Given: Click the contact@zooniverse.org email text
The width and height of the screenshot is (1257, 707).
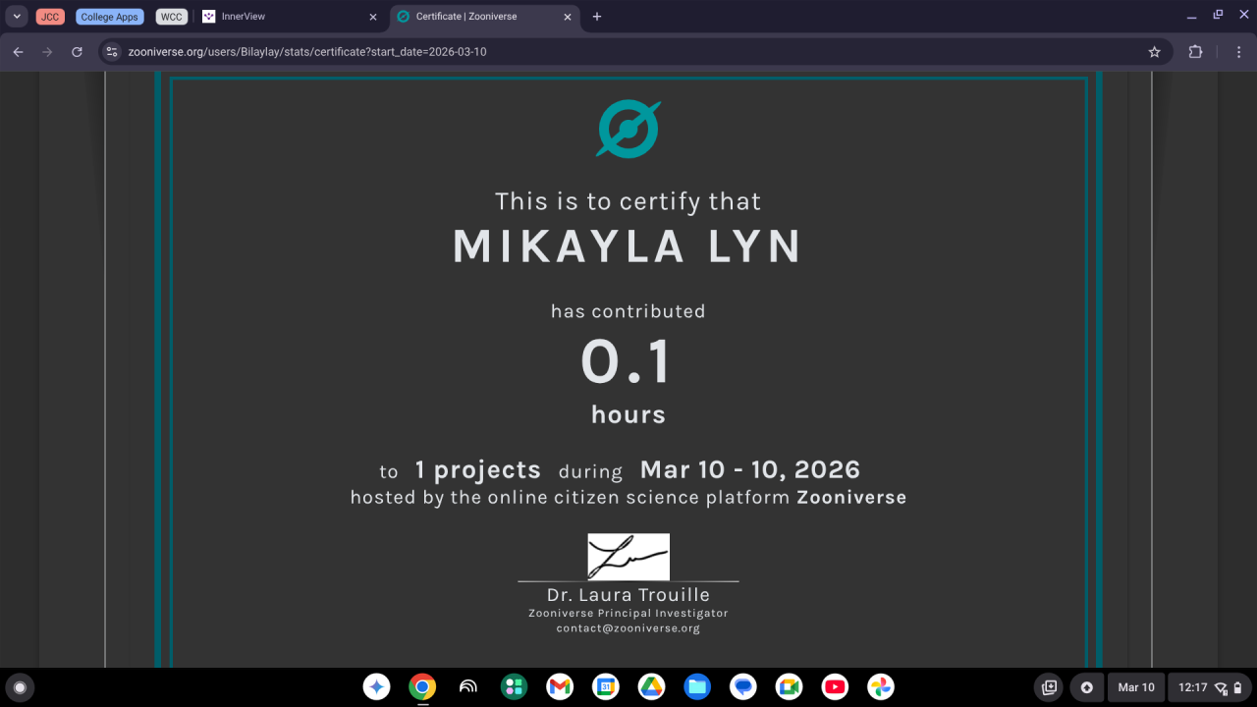Looking at the screenshot, I should click(x=628, y=628).
